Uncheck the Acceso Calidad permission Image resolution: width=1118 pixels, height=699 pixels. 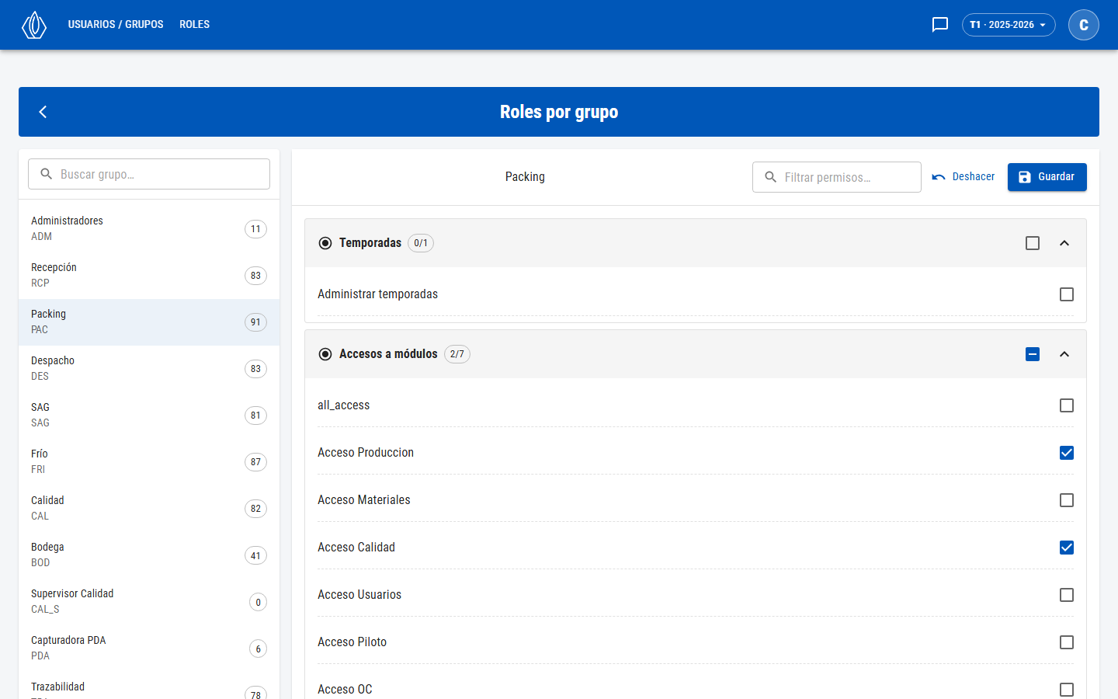1067,548
